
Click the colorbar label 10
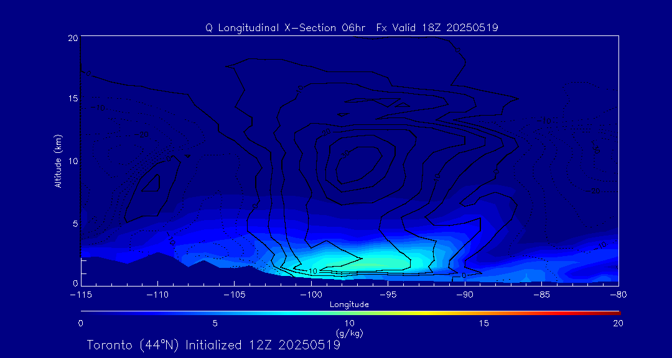tap(350, 324)
